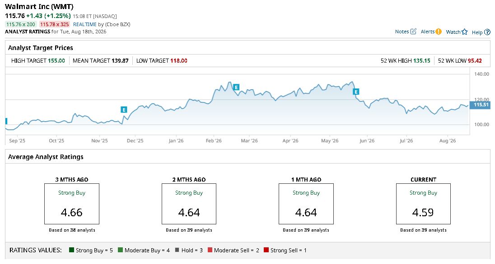Click the RATINGS VALUES: label
The height and width of the screenshot is (264, 495).
[x=36, y=250]
